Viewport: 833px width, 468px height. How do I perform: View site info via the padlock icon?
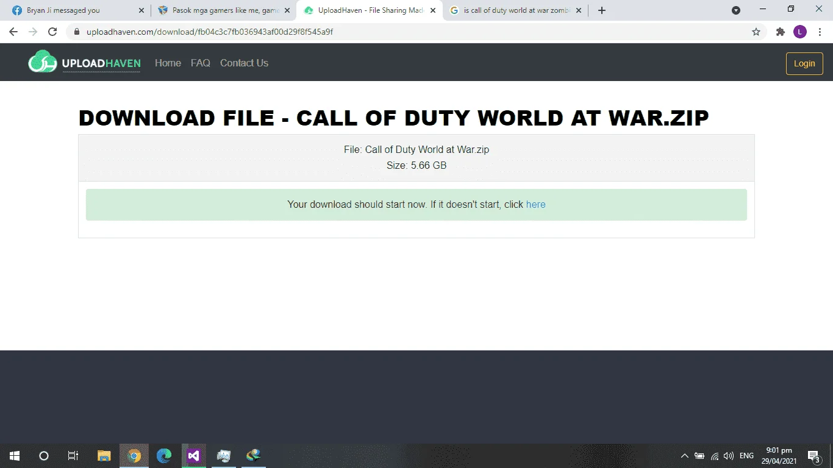76,32
